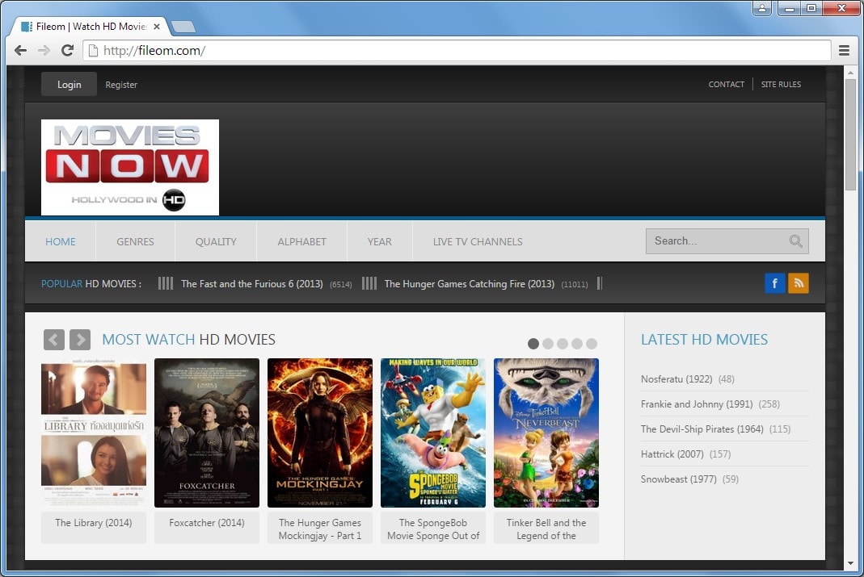Open the Foxcatcher movie poster

pyautogui.click(x=207, y=433)
